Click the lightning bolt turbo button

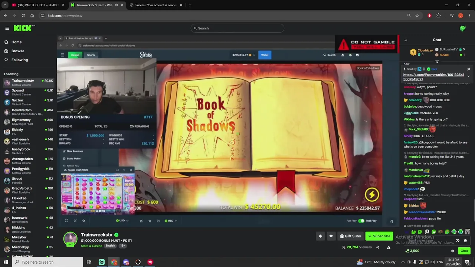[x=372, y=194]
